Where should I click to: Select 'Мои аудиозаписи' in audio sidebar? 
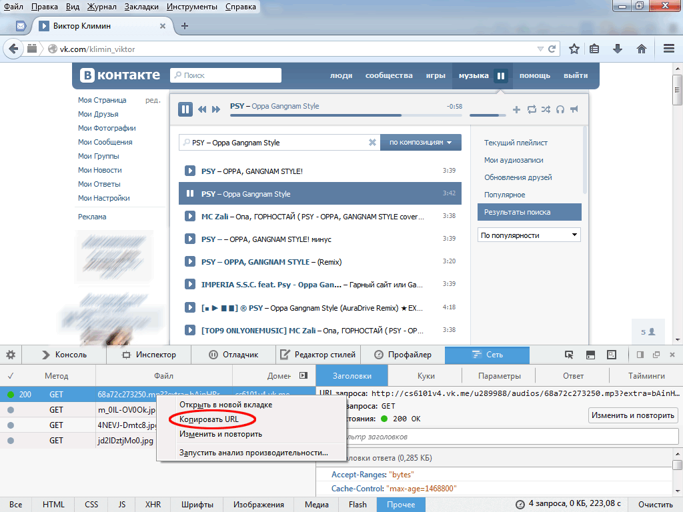coord(514,160)
